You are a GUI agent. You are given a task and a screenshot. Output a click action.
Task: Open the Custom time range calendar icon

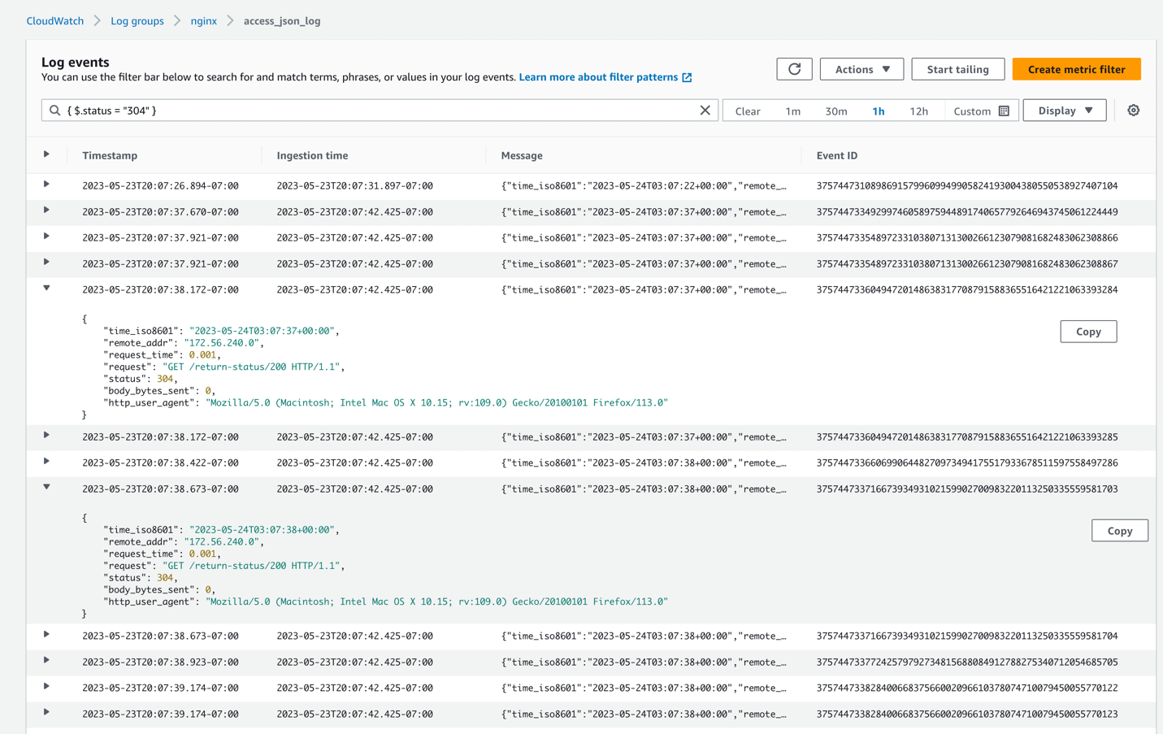pos(1004,111)
